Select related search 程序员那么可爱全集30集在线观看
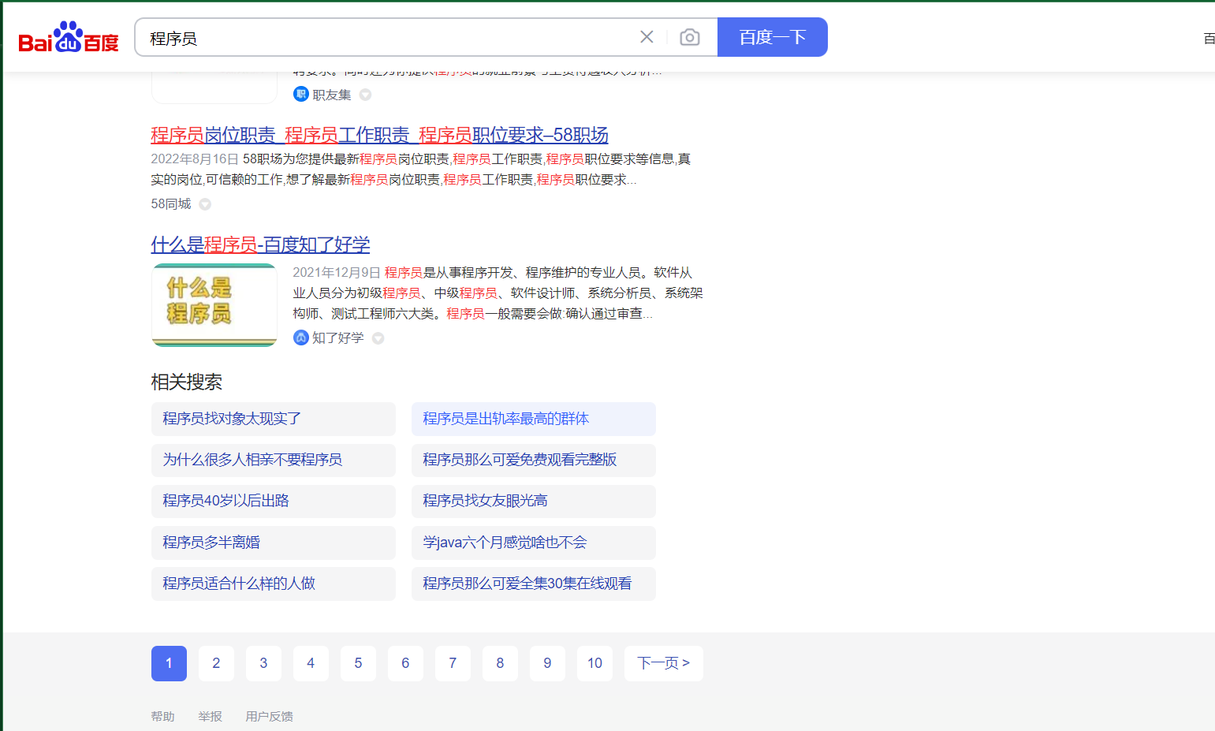Screen dimensions: 1215x731 pos(534,584)
